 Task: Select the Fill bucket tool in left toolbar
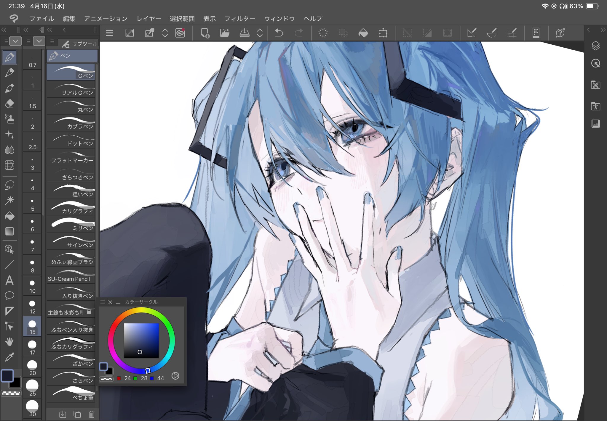pos(9,216)
